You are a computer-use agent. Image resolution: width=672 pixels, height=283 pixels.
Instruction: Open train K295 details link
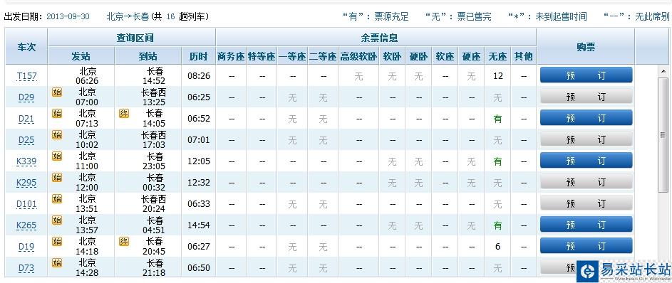point(26,183)
